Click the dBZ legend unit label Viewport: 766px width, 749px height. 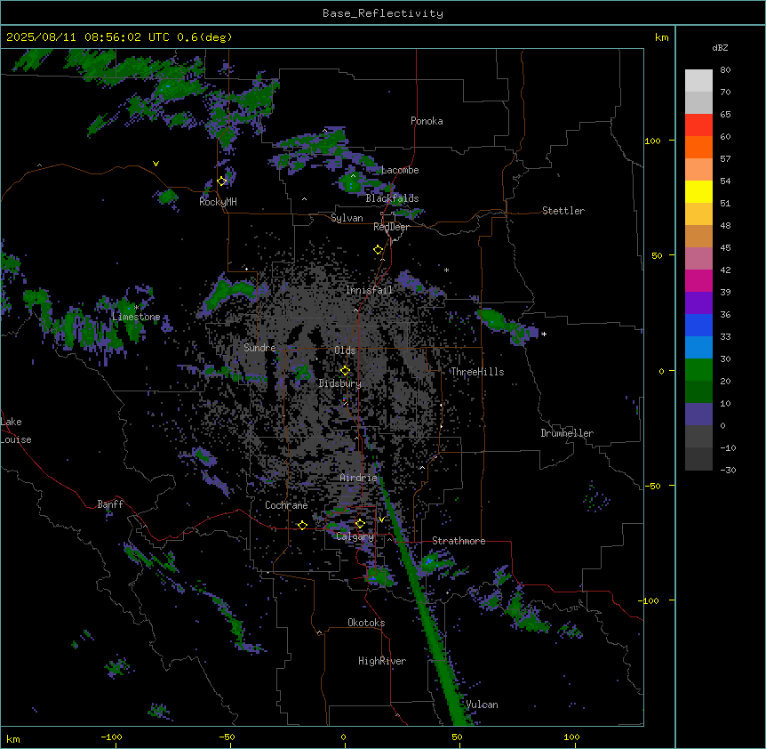pyautogui.click(x=720, y=47)
